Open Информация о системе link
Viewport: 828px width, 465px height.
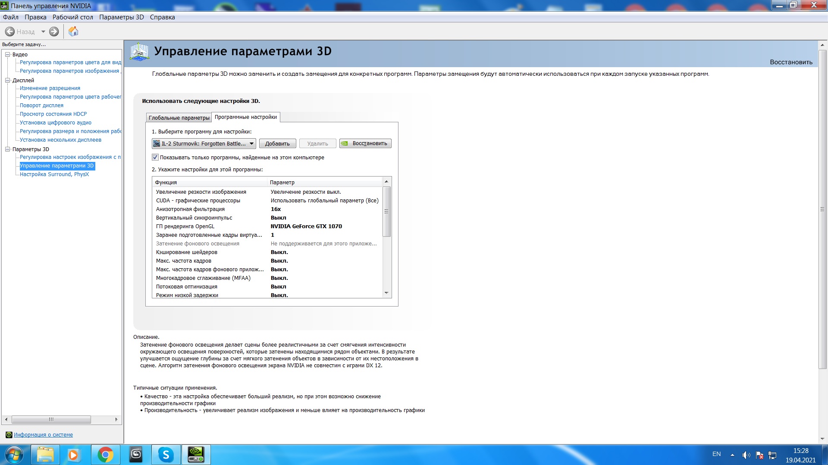click(x=43, y=435)
